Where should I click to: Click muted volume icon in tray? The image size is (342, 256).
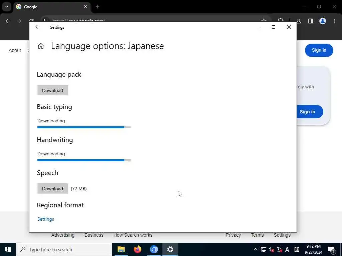click(271, 249)
